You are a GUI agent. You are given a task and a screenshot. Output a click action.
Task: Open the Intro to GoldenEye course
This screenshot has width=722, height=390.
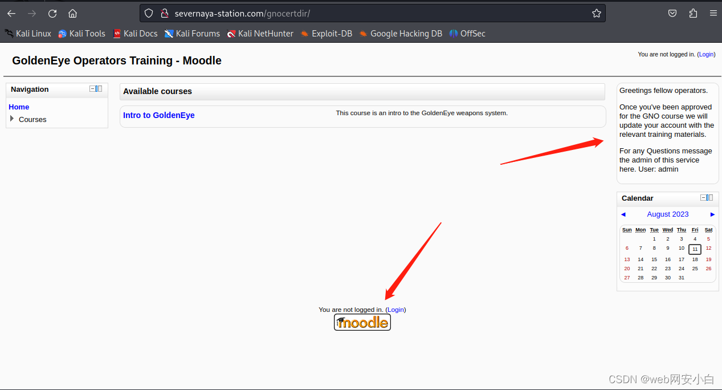click(159, 115)
